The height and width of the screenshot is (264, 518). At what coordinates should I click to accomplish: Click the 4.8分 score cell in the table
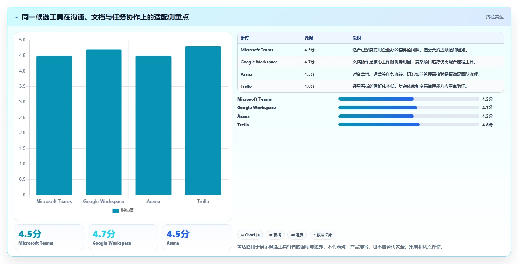(309, 86)
